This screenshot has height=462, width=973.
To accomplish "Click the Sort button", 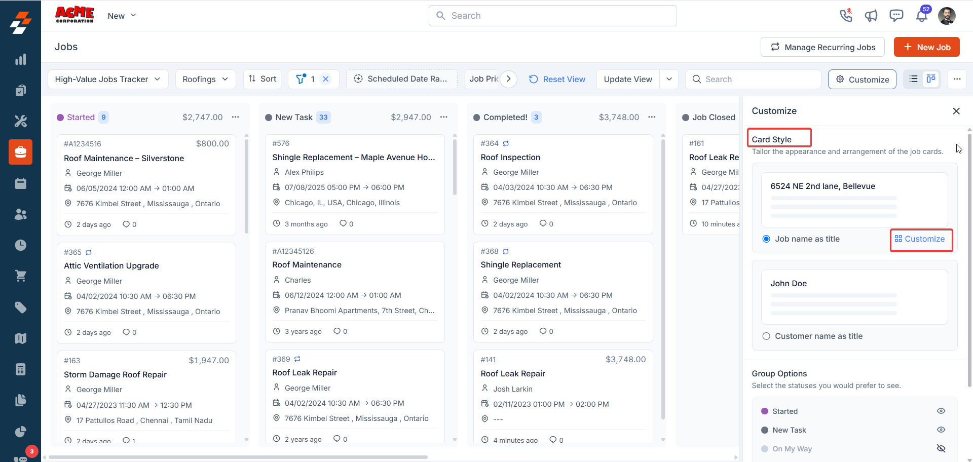I will point(263,79).
